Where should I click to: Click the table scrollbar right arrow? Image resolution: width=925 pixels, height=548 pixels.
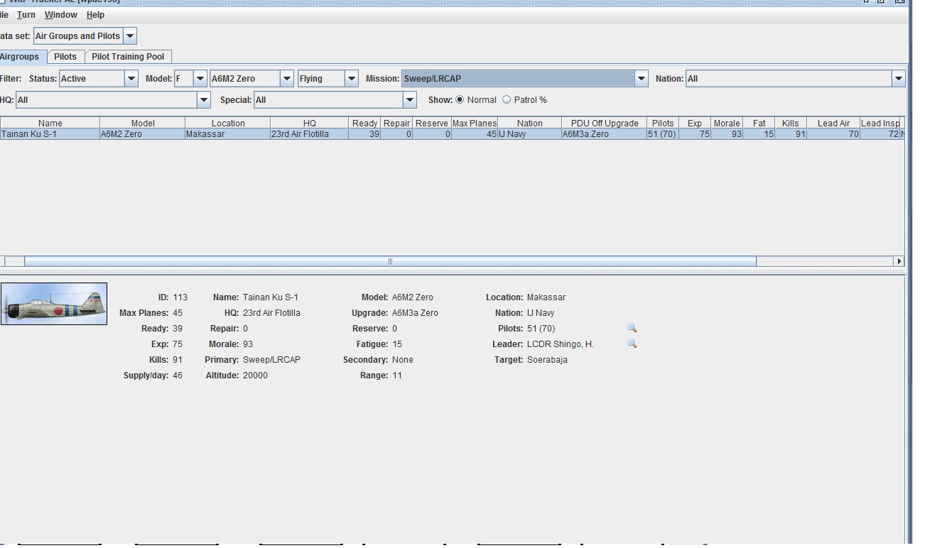(899, 261)
